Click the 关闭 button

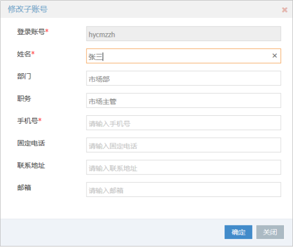(270, 232)
